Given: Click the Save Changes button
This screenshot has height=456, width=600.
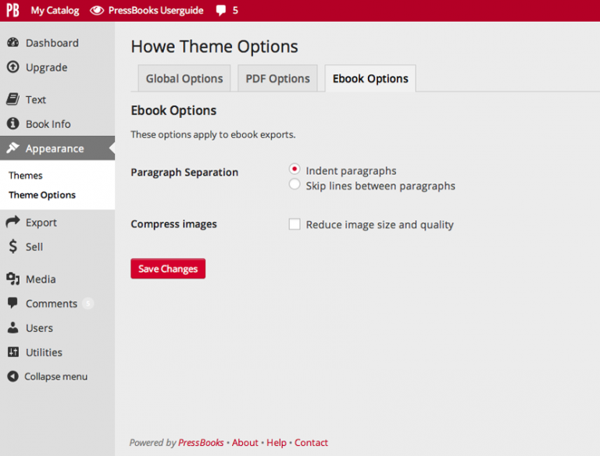Looking at the screenshot, I should 168,269.
